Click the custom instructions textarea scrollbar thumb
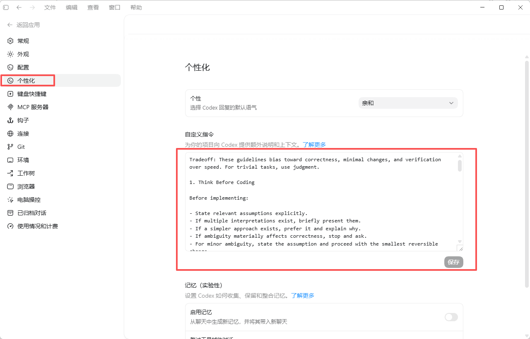Viewport: 530px width, 339px height. (x=460, y=165)
